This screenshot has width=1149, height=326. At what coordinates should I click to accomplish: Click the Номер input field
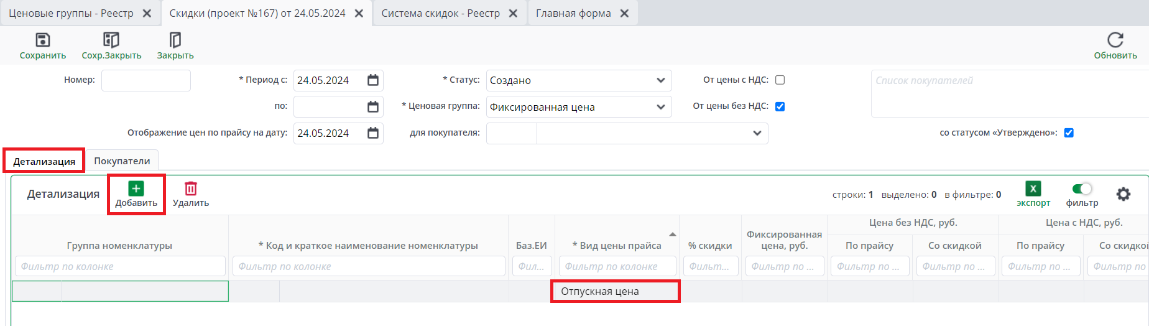click(146, 80)
